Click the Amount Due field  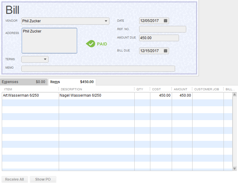[x=159, y=38]
